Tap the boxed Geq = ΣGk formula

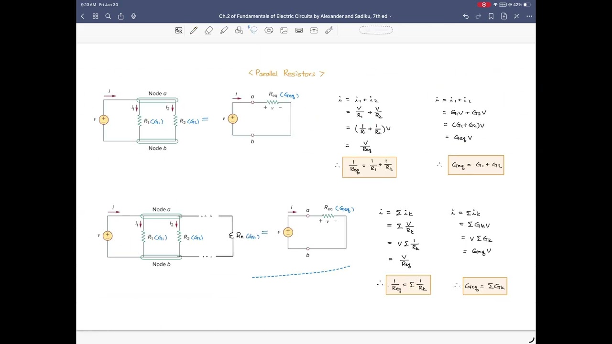point(485,286)
